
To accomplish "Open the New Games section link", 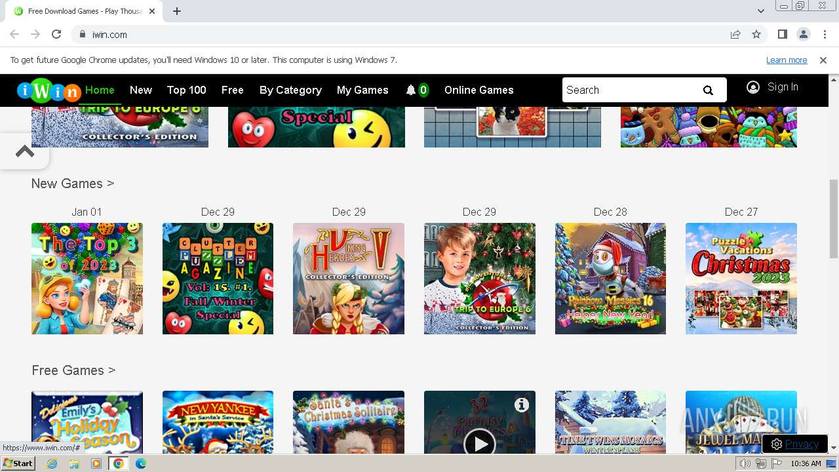I will tap(73, 184).
